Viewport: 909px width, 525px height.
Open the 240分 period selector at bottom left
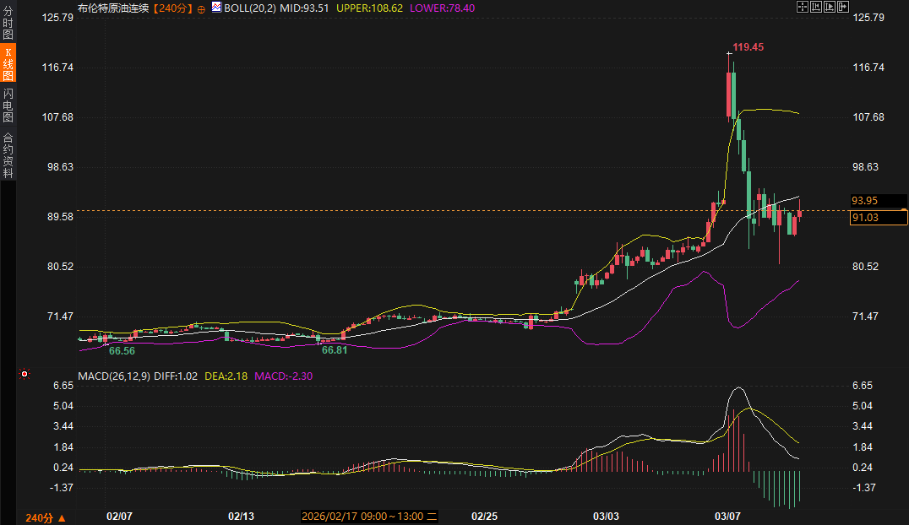(46, 517)
